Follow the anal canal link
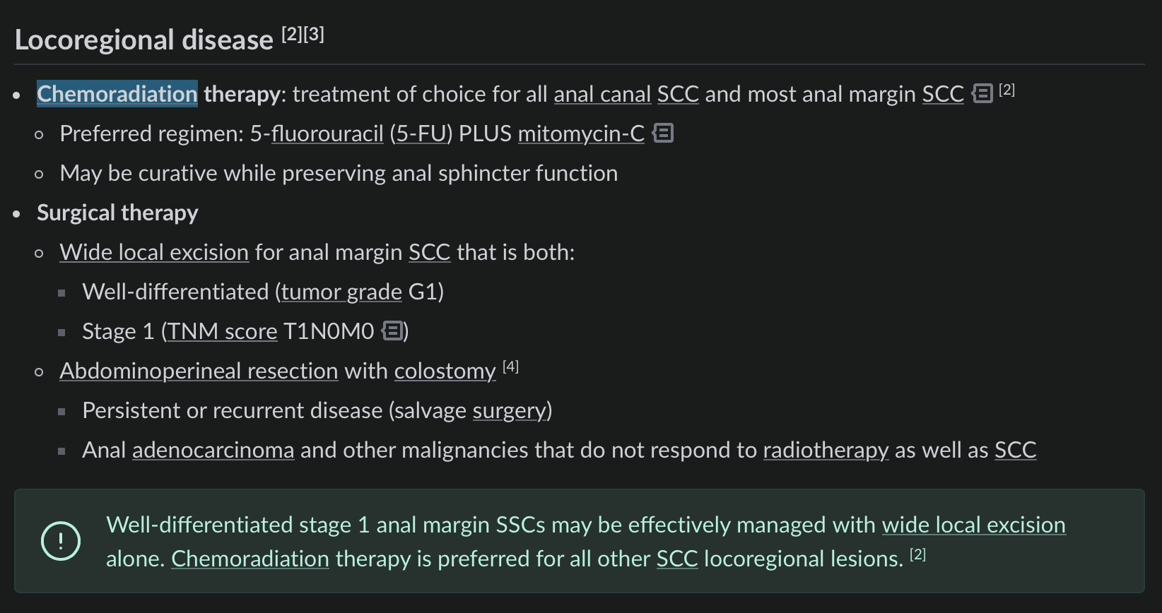 tap(602, 94)
